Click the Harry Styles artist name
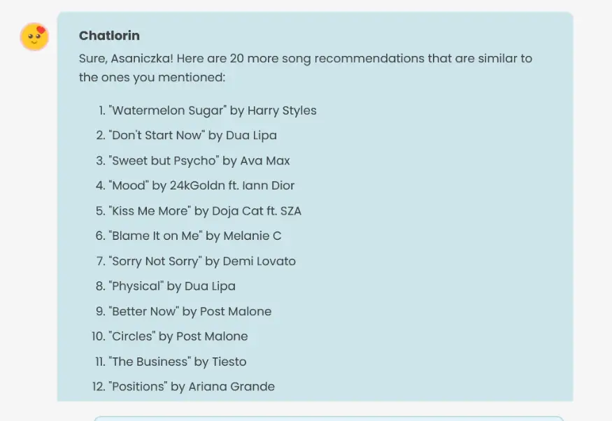This screenshot has height=421, width=612. pyautogui.click(x=281, y=110)
